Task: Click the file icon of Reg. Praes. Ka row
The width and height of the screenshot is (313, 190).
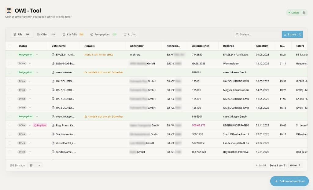Action: coord(53,125)
